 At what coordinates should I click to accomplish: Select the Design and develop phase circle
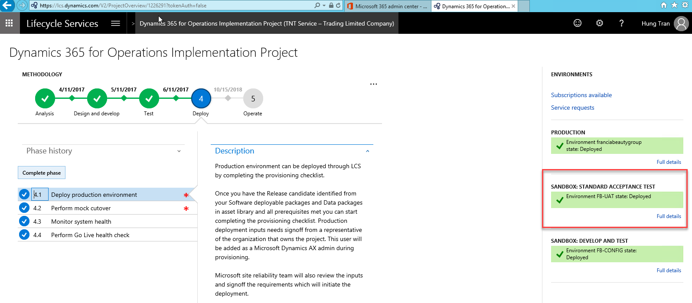97,98
